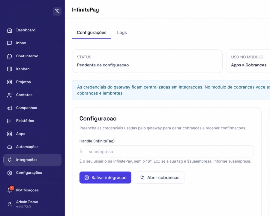
Task: Click Pendente de configuracao status text
Action: tap(103, 65)
